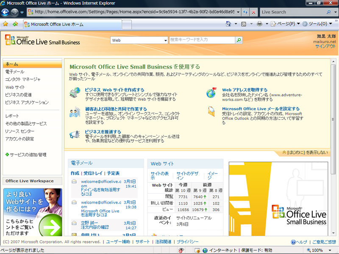
Task: Click the Home house icon in toolbar
Action: pos(228,24)
